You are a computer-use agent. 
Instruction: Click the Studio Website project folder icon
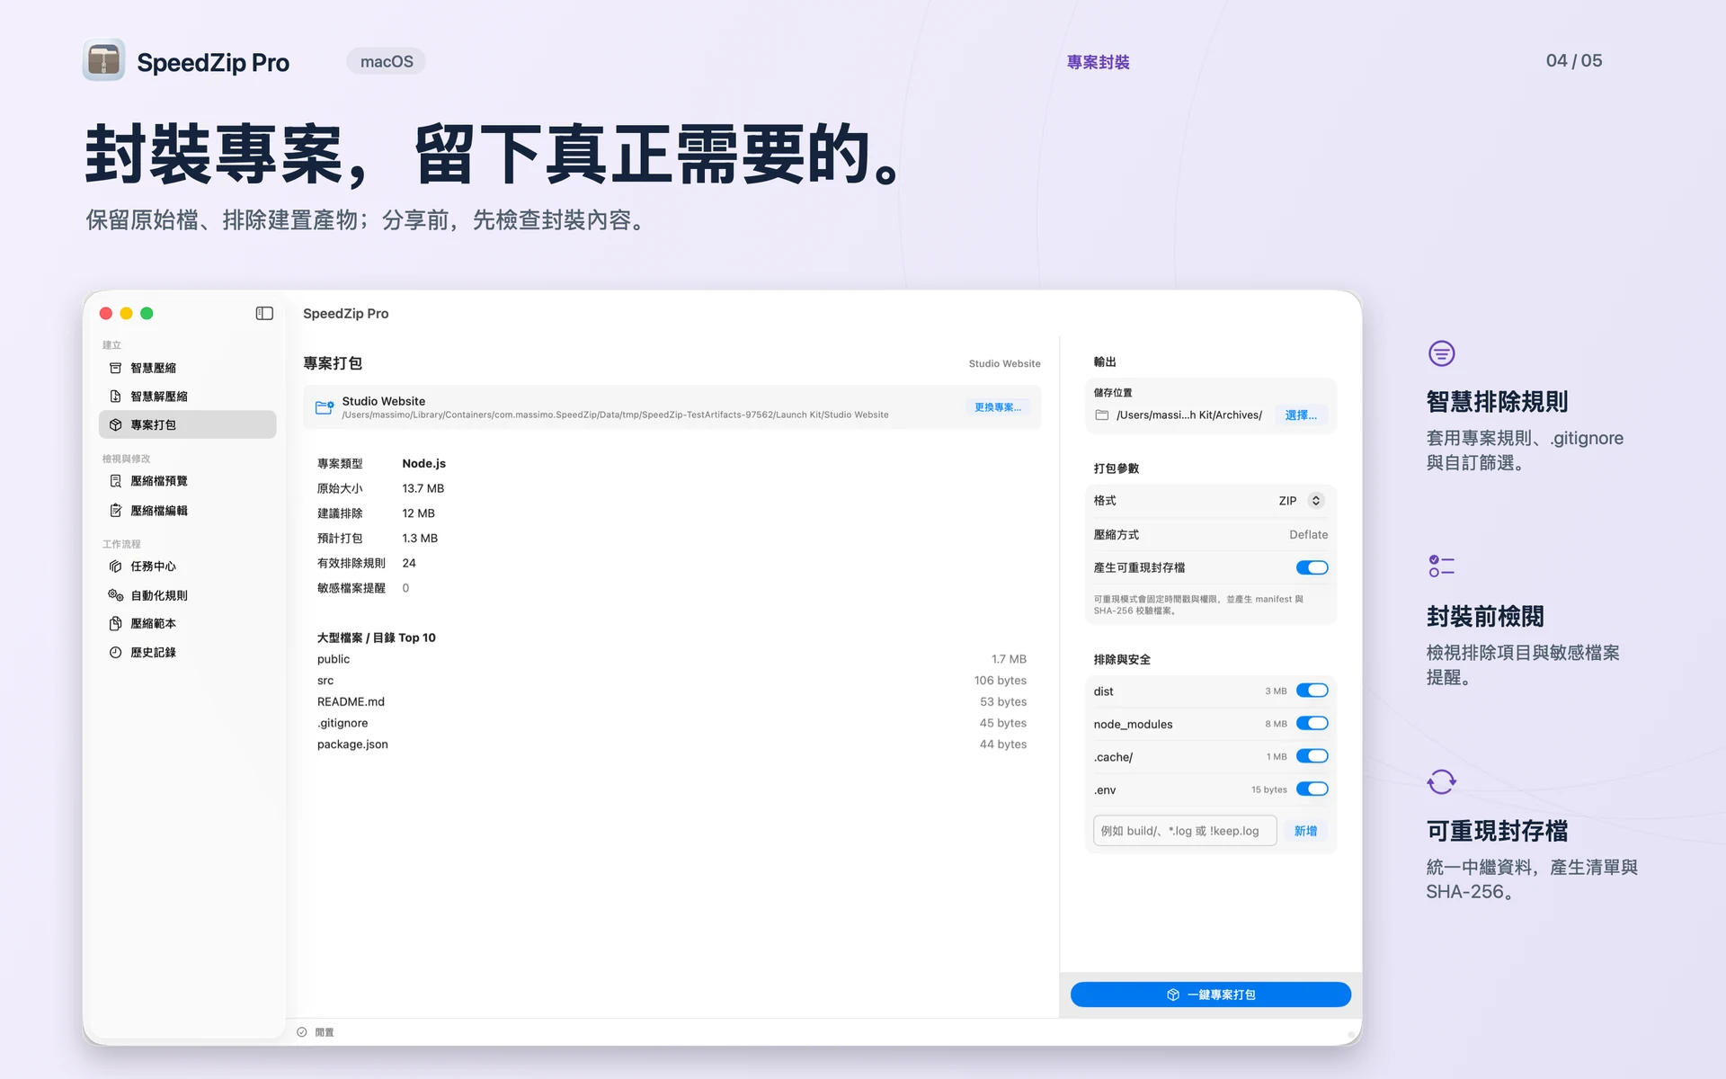tap(325, 407)
